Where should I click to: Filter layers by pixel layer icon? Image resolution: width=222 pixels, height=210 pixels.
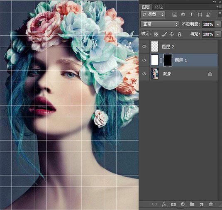click(175, 15)
